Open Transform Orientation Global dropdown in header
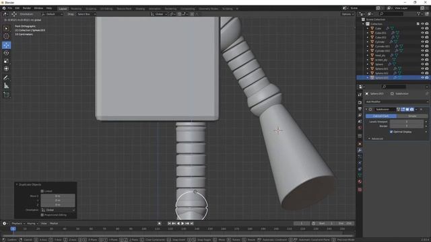431x242 pixels. (x=159, y=14)
